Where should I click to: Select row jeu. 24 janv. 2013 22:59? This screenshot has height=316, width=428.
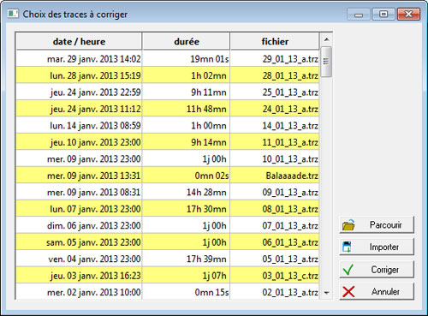[x=168, y=92]
